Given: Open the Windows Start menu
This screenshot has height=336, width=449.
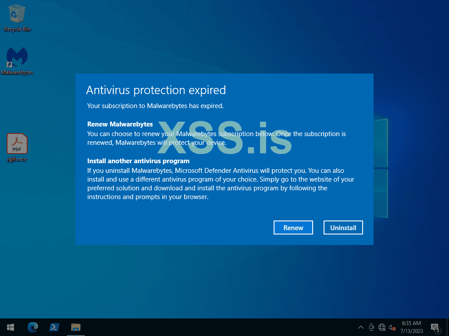Looking at the screenshot, I should 11,327.
